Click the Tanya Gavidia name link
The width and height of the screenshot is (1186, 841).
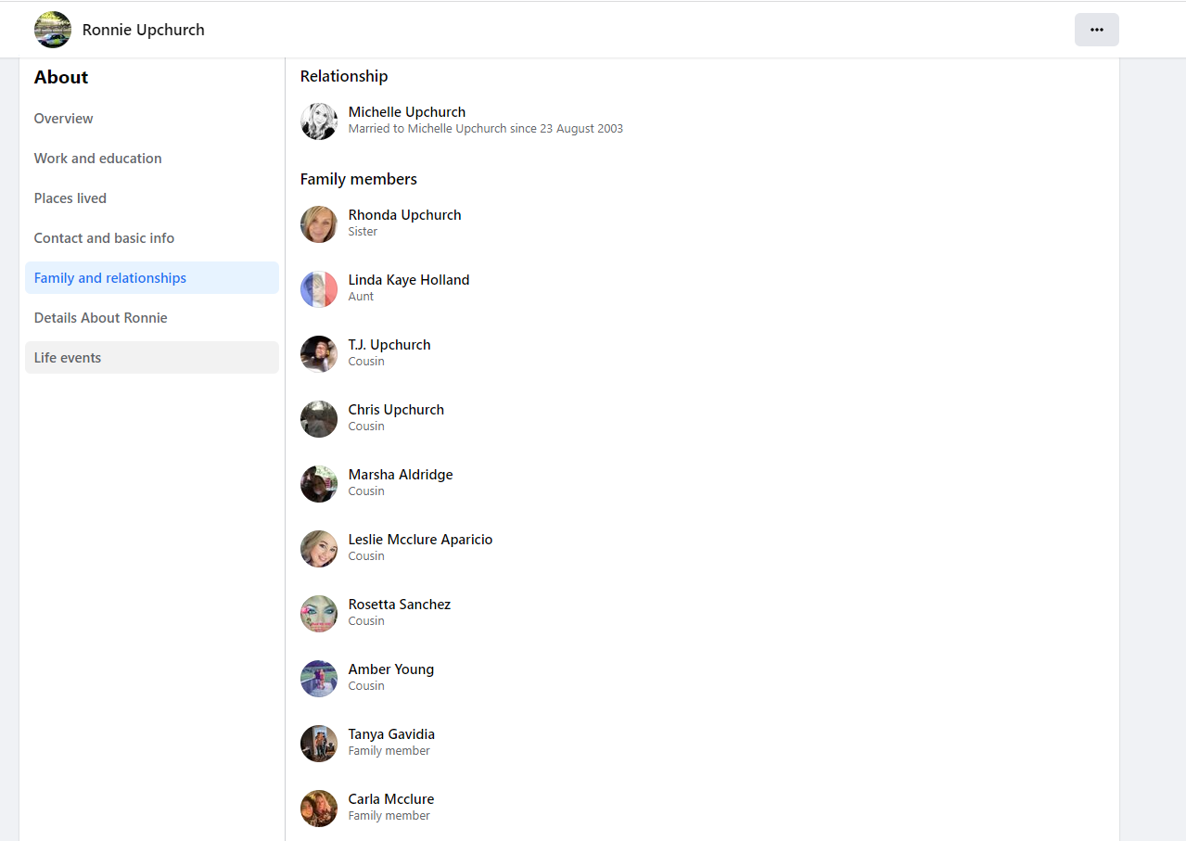(391, 734)
